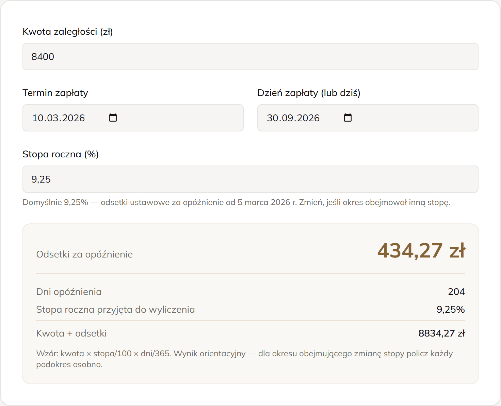Focus the Stopa roczna percent field
This screenshot has height=406, width=501.
tap(251, 179)
